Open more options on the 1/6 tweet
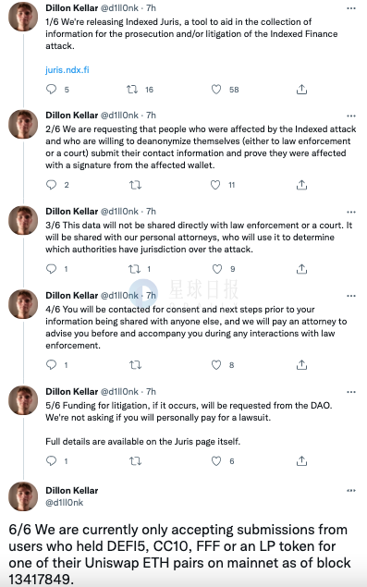The height and width of the screenshot is (587, 367). 351,8
